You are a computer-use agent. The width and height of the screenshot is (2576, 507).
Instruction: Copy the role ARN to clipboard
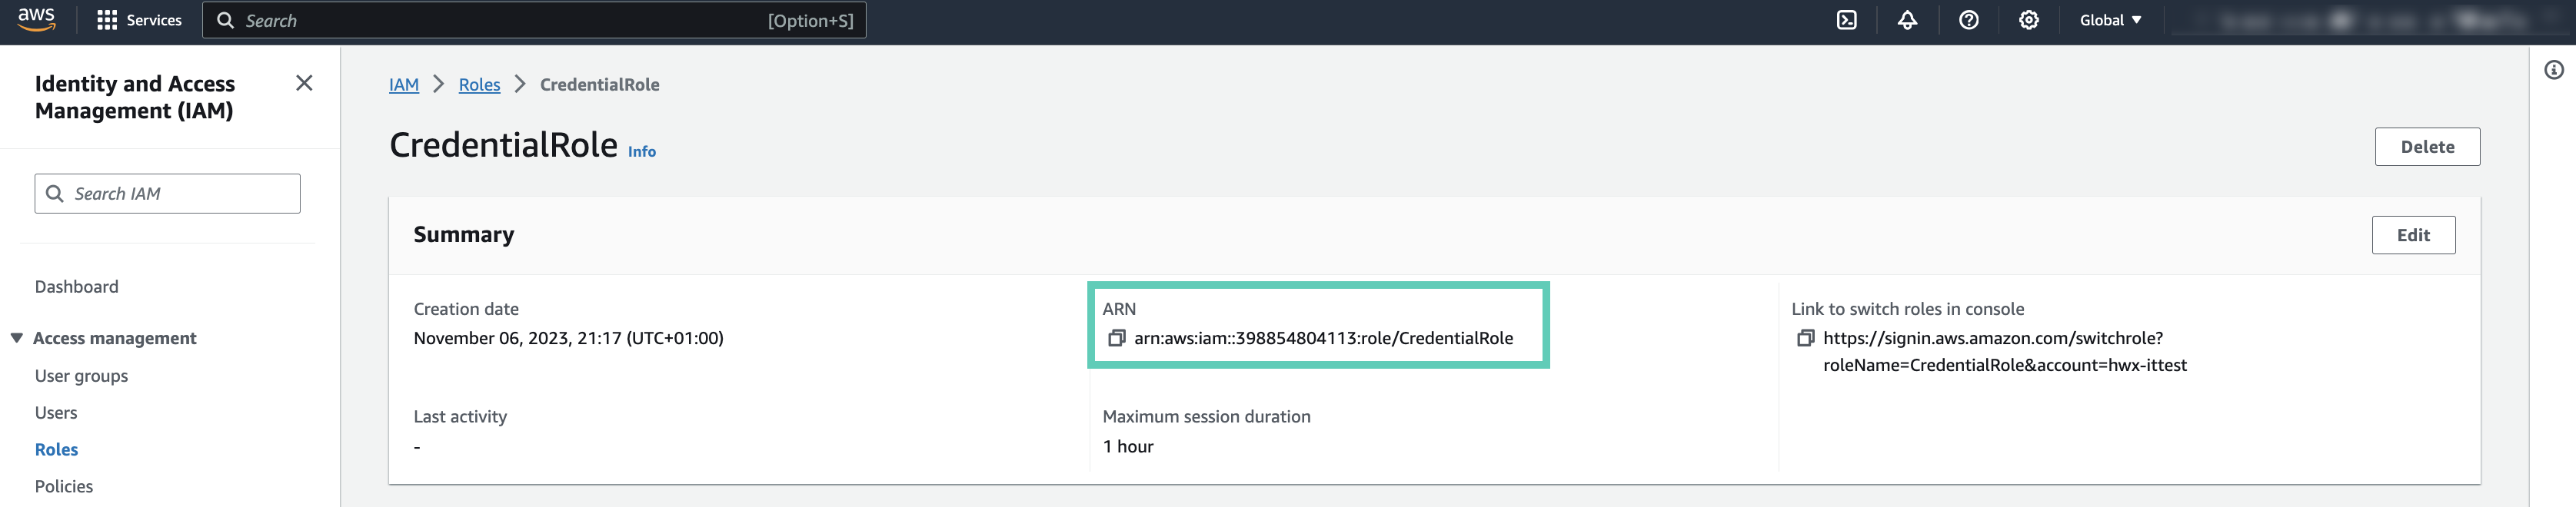(x=1116, y=338)
